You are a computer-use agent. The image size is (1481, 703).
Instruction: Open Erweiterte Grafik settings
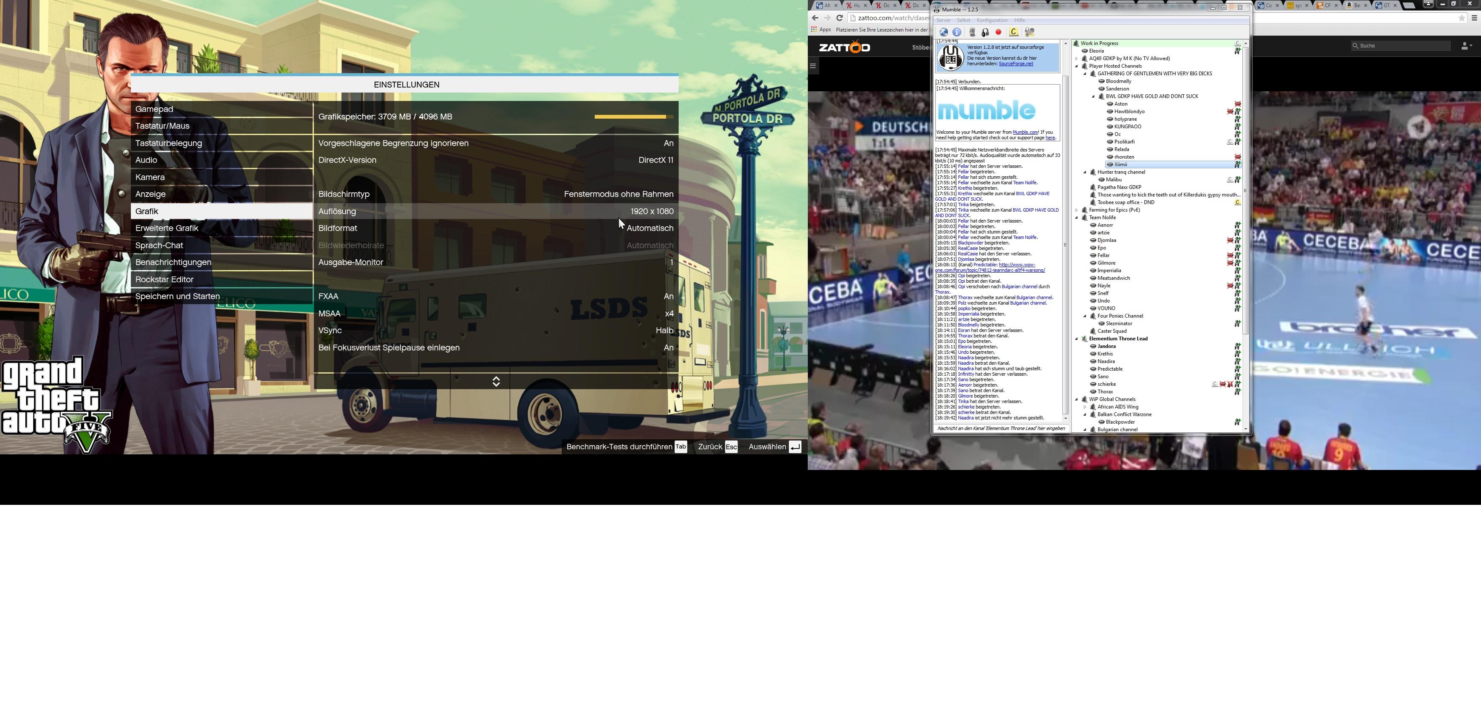tap(222, 228)
